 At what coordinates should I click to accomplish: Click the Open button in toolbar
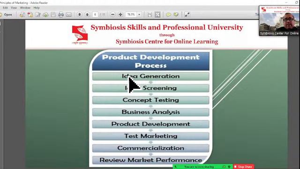pyautogui.click(x=6, y=15)
